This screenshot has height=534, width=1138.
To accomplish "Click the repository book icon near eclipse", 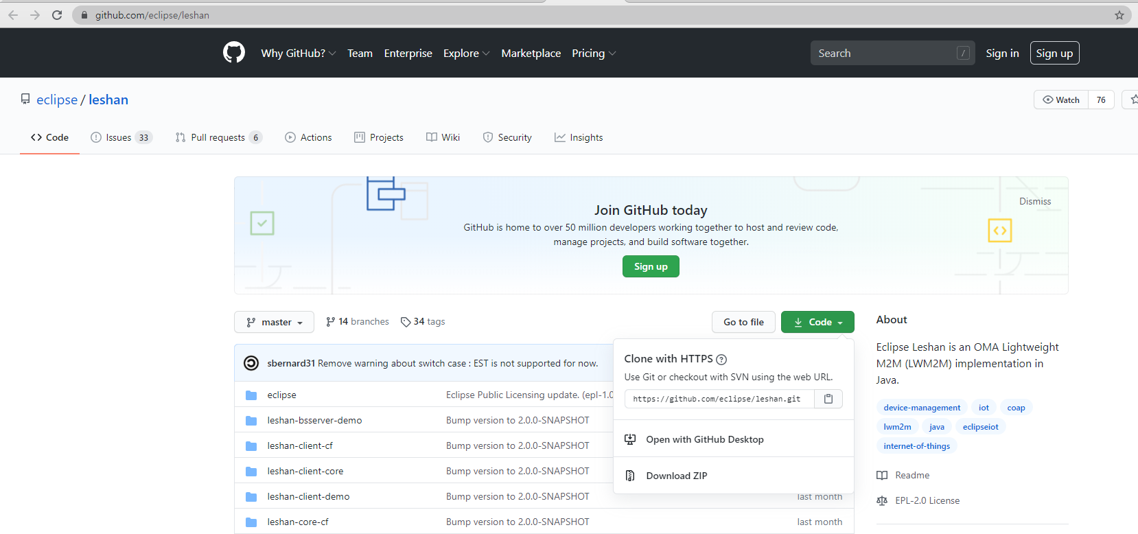I will pos(25,100).
